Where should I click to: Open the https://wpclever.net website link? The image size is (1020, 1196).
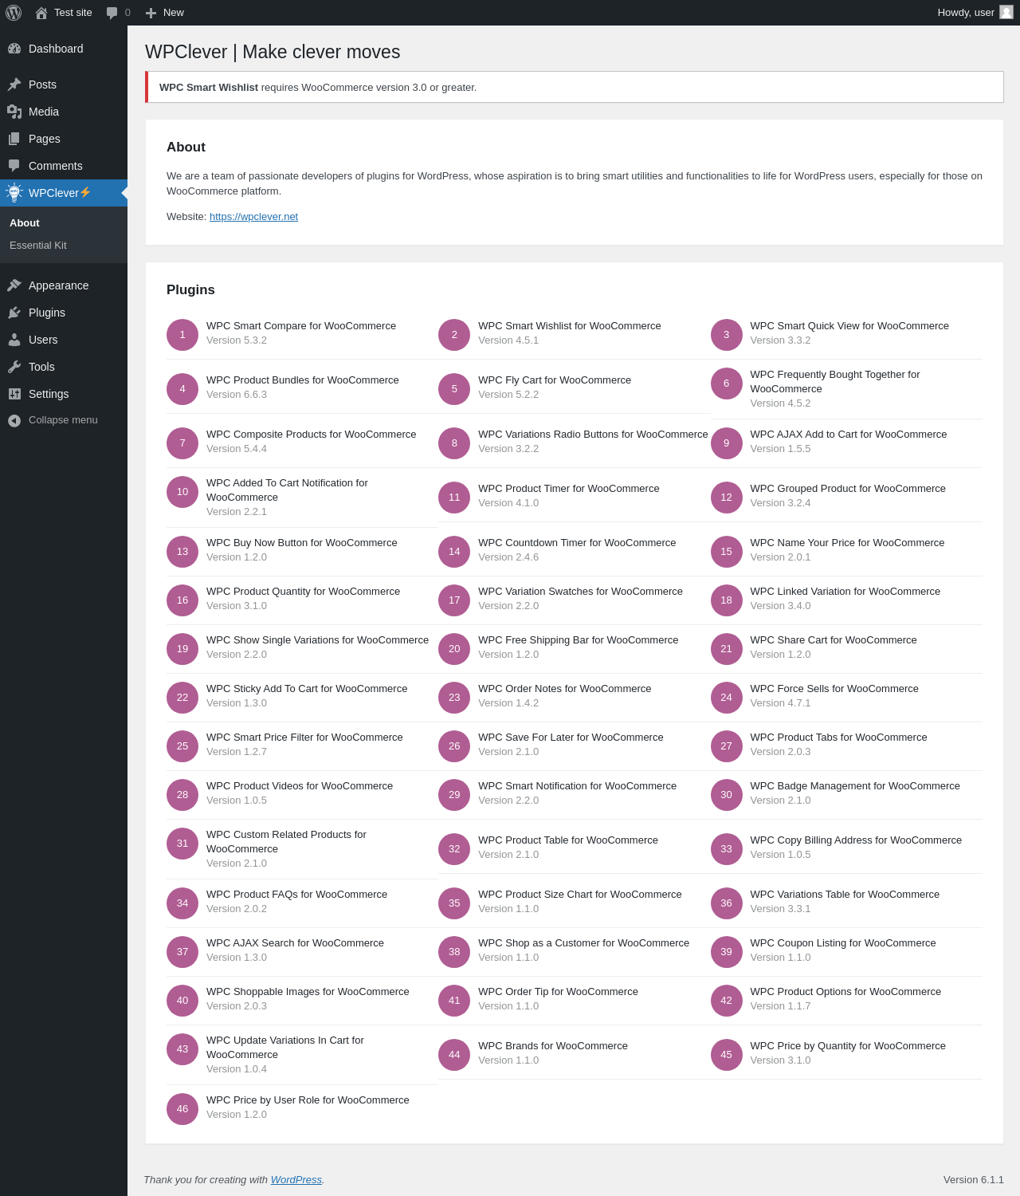253,217
